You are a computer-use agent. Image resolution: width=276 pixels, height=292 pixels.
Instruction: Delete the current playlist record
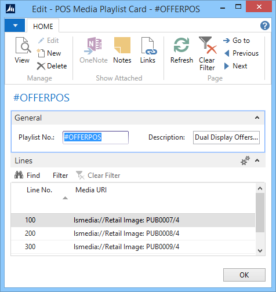tap(52, 66)
